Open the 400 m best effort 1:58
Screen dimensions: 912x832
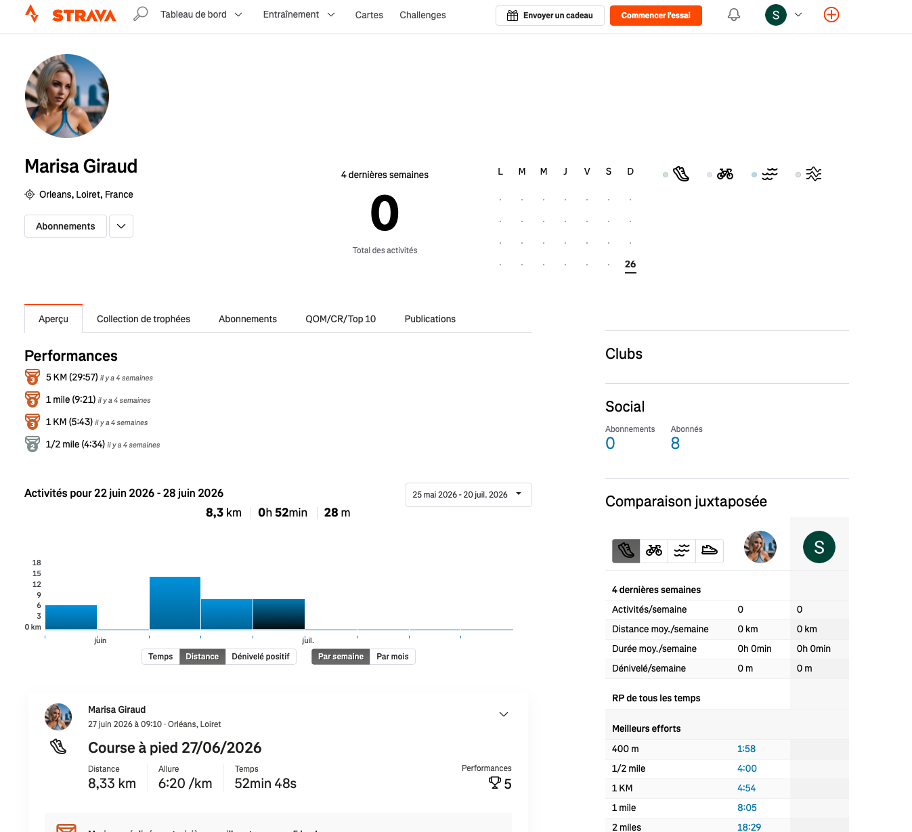tap(746, 749)
